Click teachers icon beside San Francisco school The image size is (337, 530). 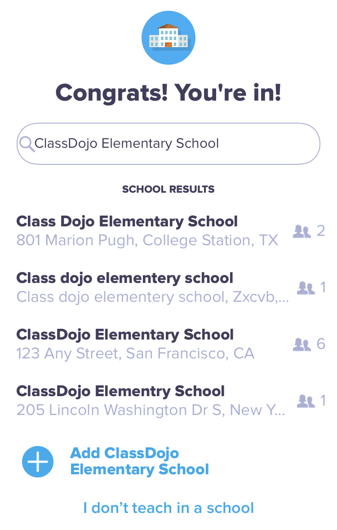pyautogui.click(x=302, y=344)
